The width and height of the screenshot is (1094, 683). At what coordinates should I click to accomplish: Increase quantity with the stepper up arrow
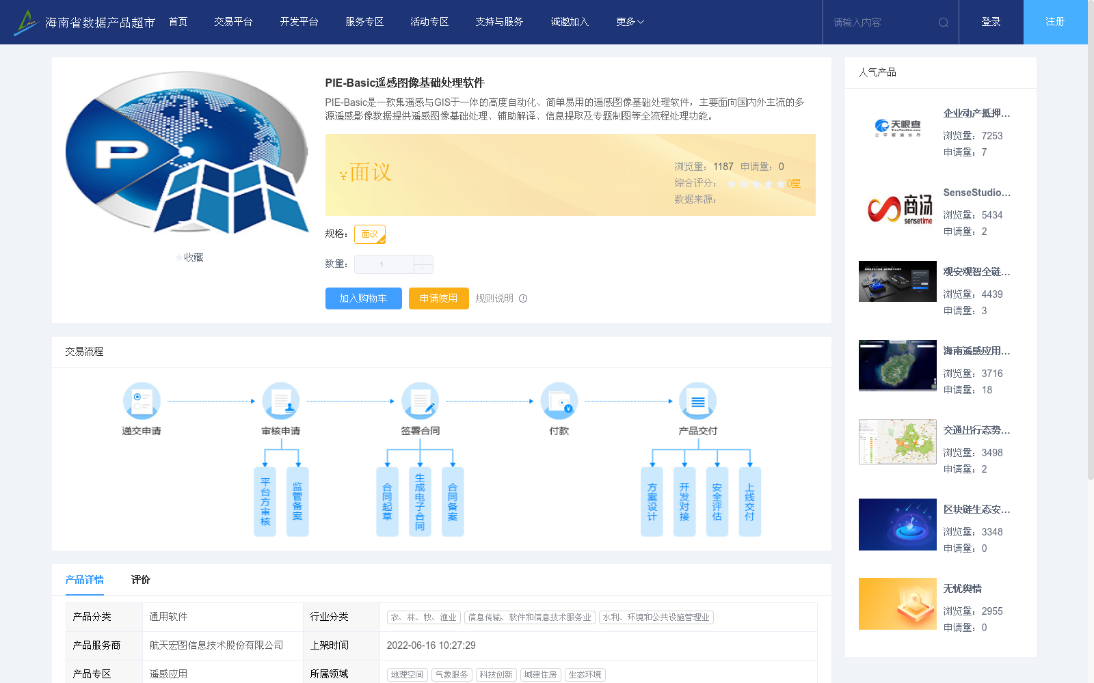pos(424,260)
